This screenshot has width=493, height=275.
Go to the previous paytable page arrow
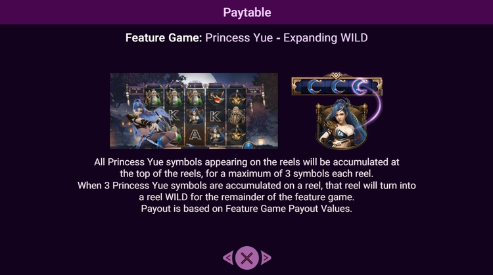[228, 258]
